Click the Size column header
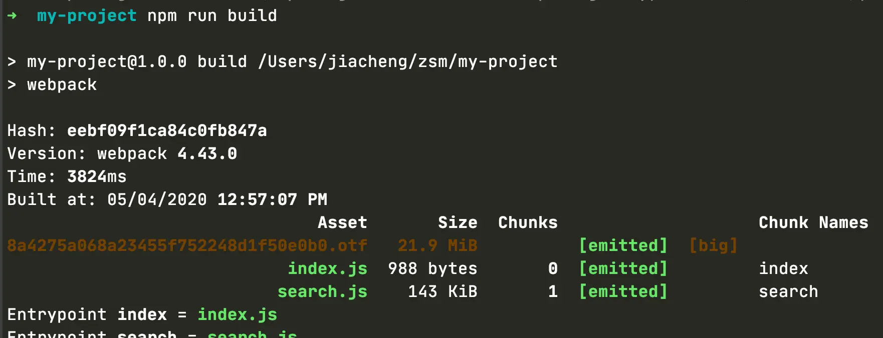Image resolution: width=883 pixels, height=338 pixels. (458, 222)
